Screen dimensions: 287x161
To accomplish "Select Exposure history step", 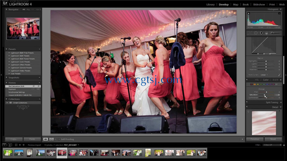I will (23, 89).
